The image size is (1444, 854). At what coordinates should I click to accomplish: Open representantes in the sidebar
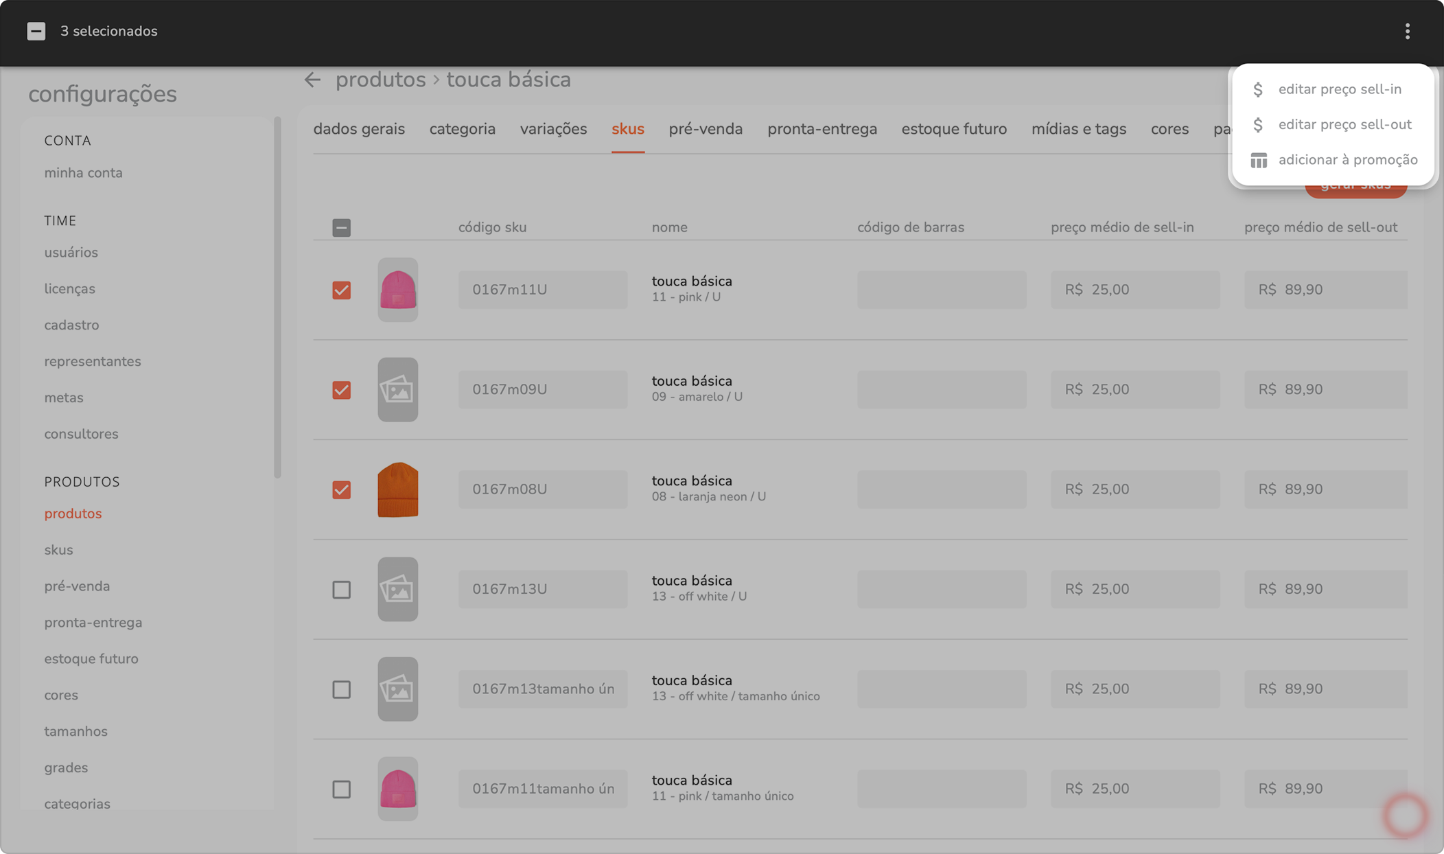[x=93, y=362]
